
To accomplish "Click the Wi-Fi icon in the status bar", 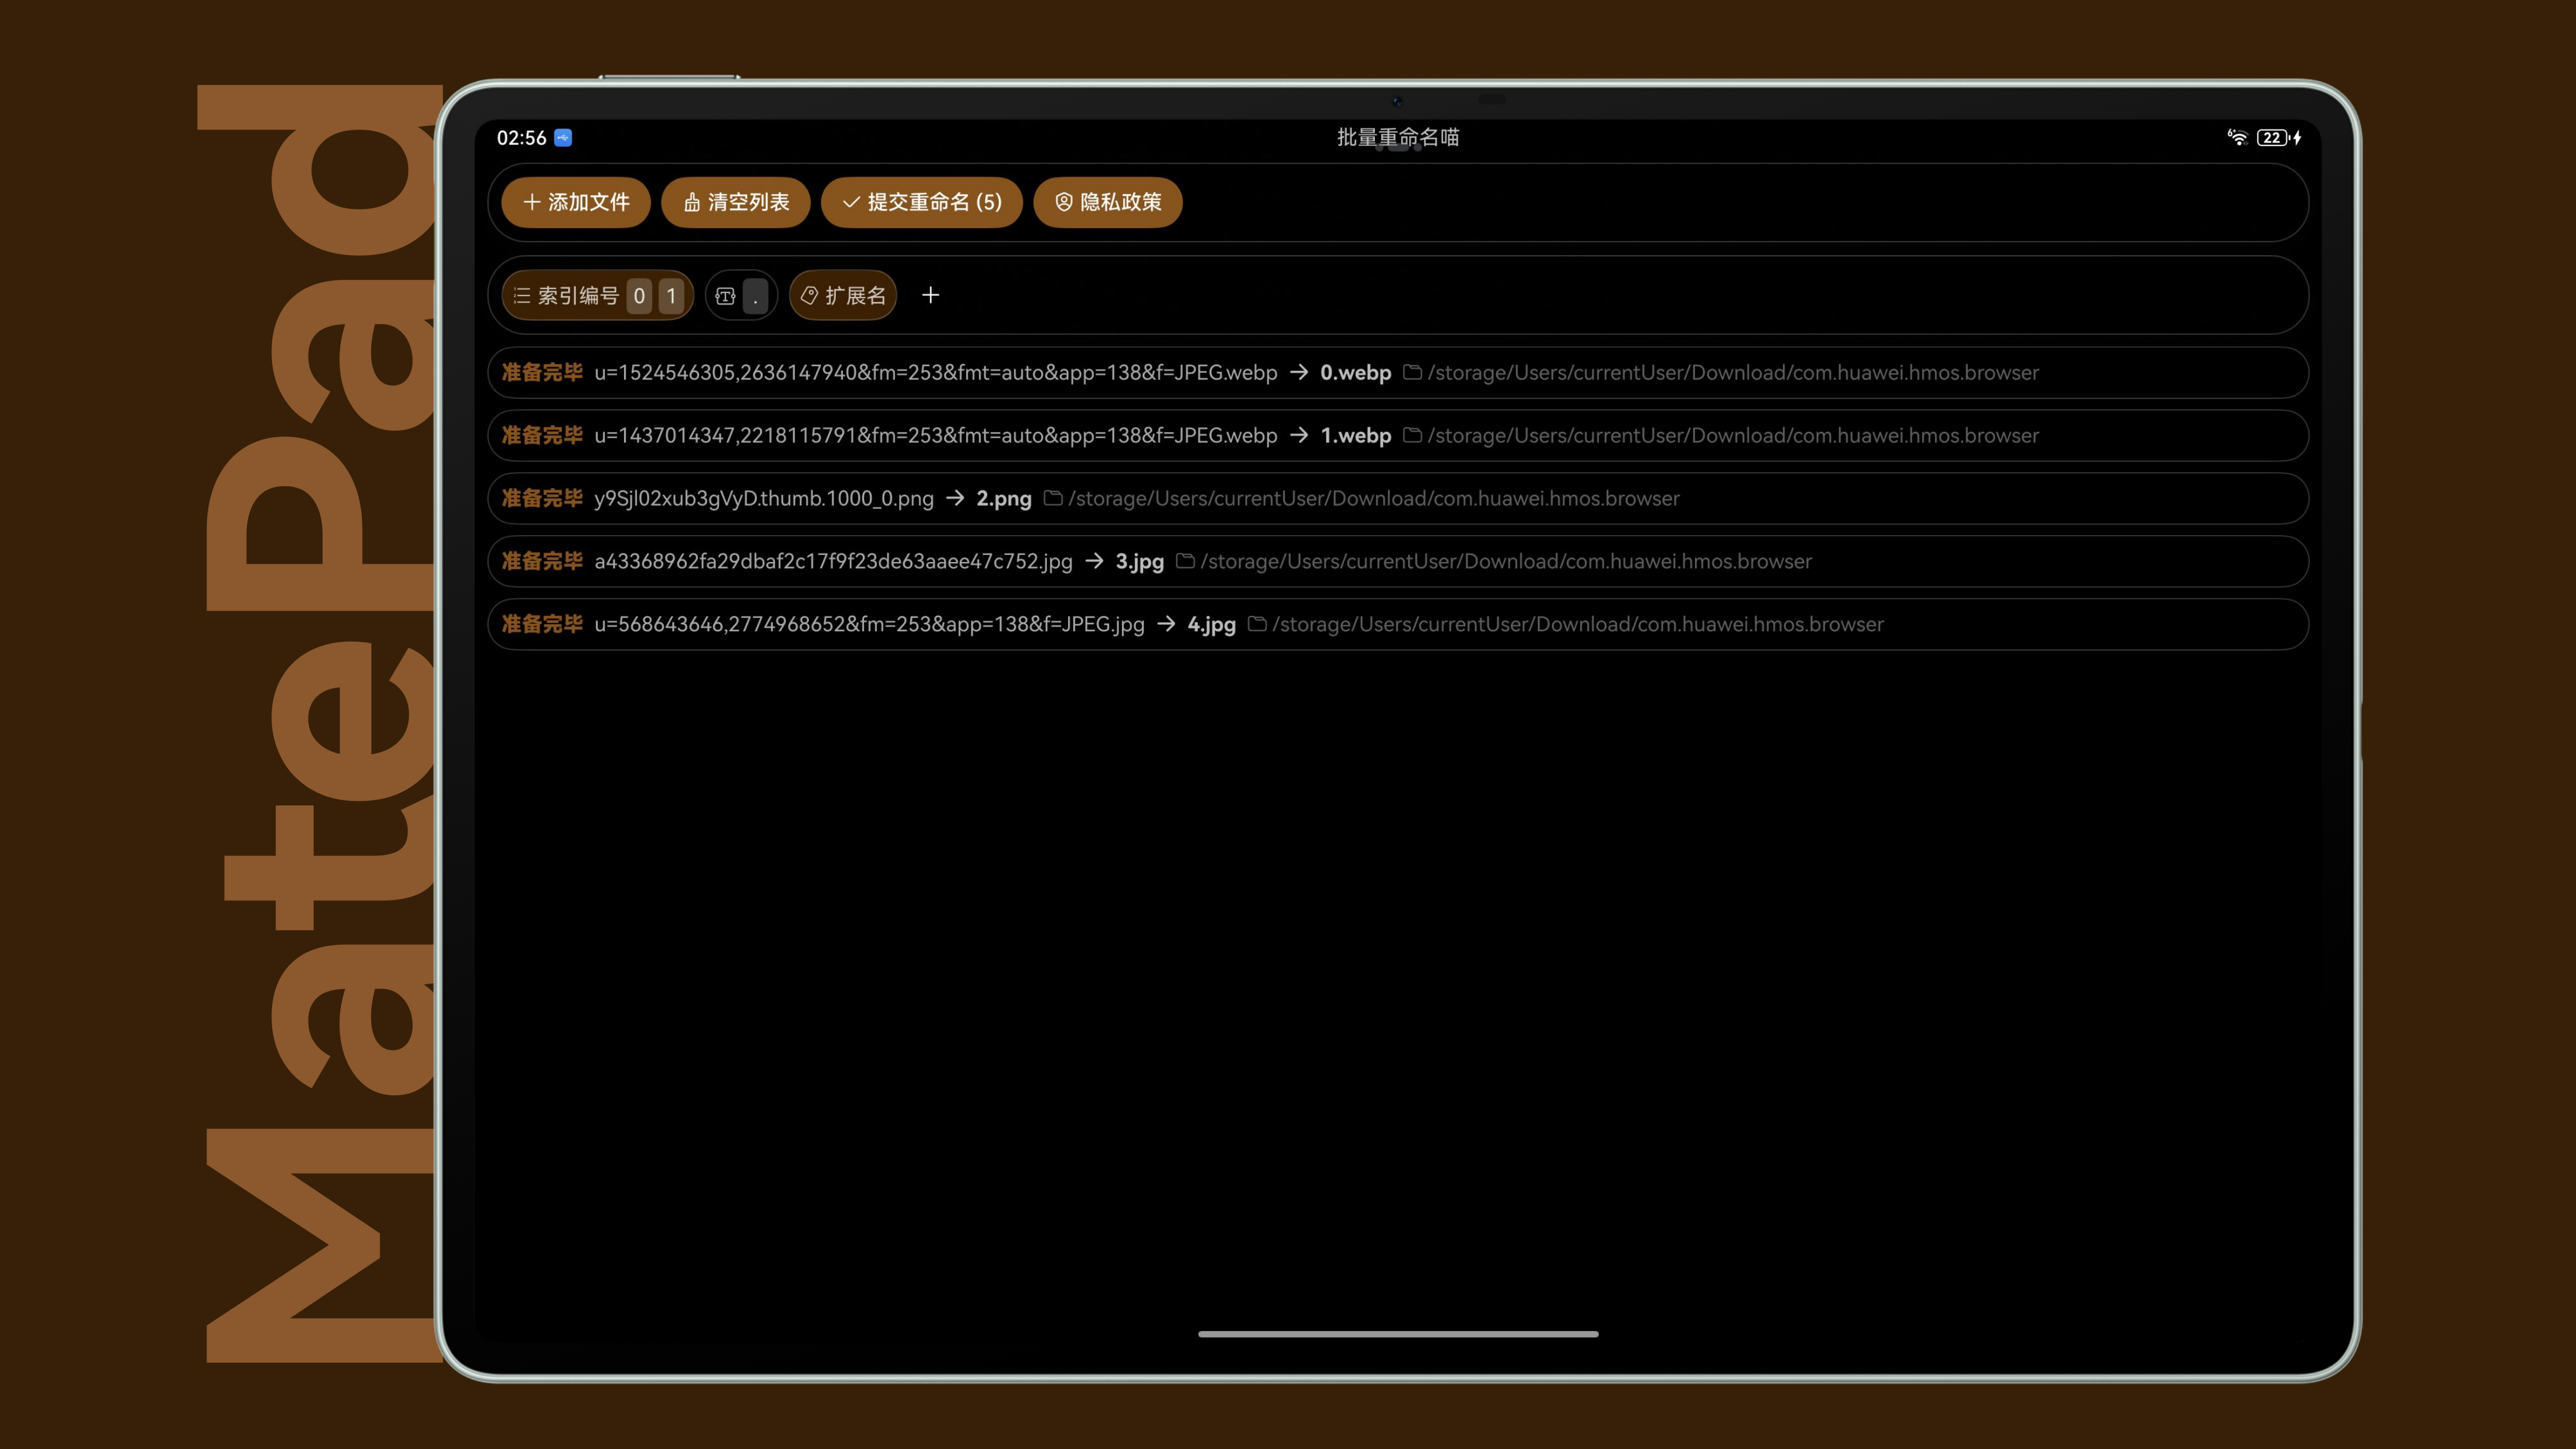I will pos(2237,137).
